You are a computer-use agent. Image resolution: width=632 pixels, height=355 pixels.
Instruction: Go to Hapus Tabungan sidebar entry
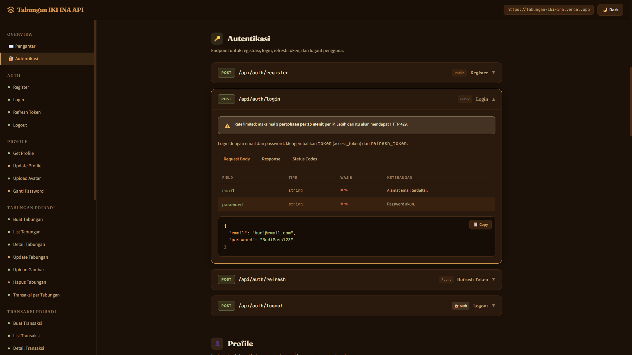(x=30, y=282)
